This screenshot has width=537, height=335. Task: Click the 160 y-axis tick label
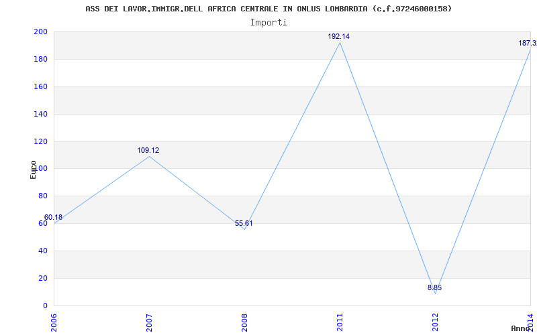click(40, 87)
